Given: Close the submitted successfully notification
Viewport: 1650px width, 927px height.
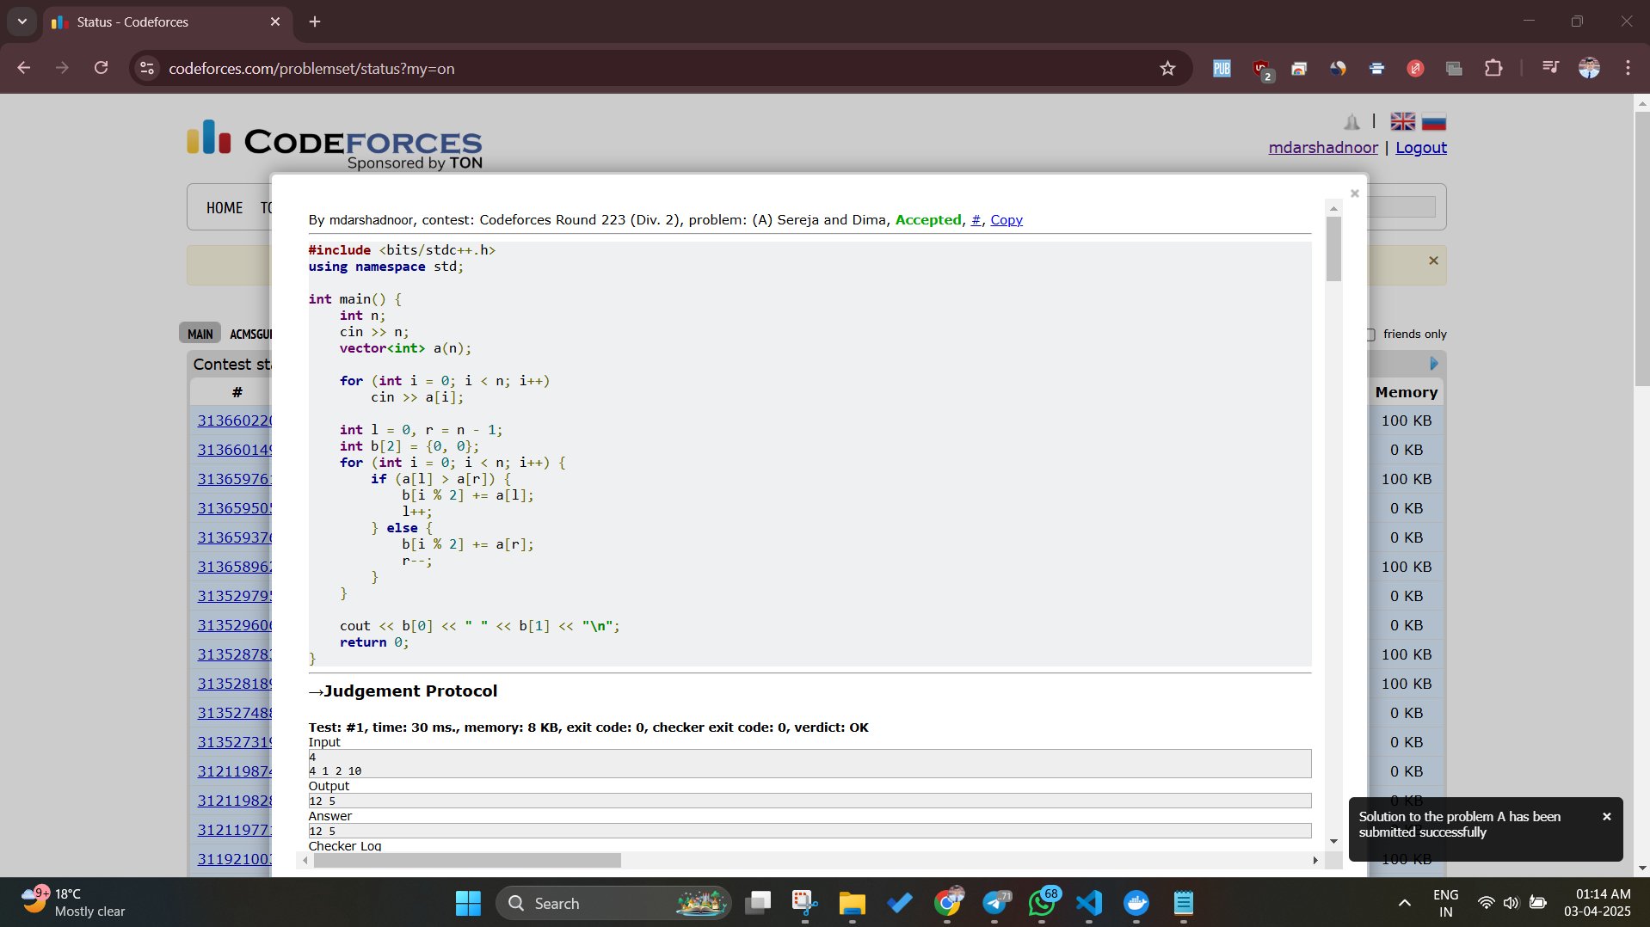Looking at the screenshot, I should pyautogui.click(x=1606, y=816).
